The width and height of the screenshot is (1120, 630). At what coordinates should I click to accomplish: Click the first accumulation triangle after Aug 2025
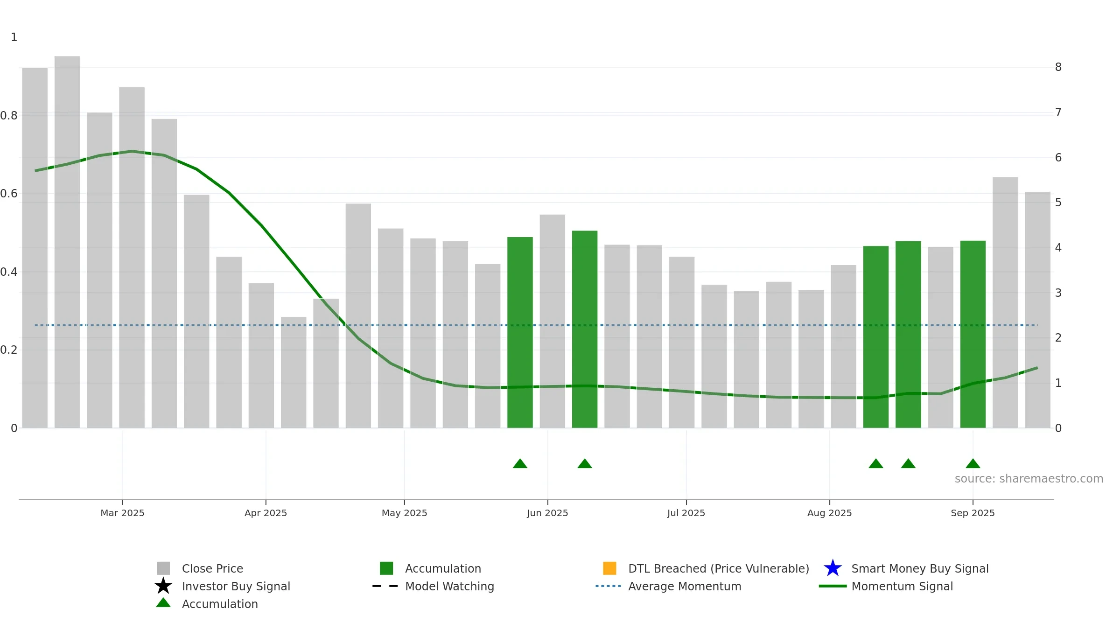click(x=876, y=463)
